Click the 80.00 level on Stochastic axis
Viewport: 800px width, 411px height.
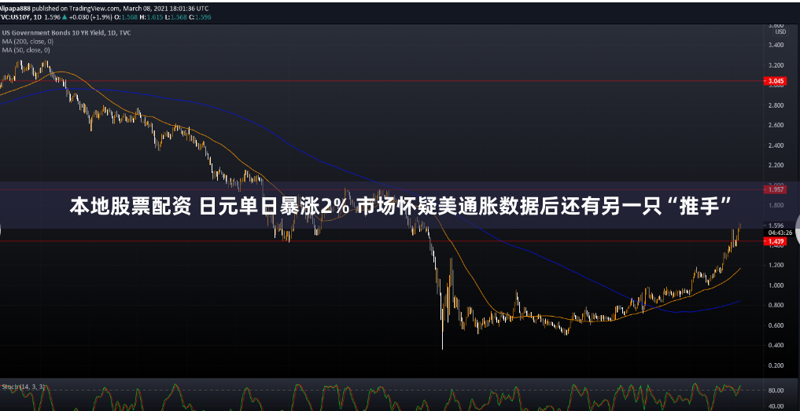tap(776, 390)
